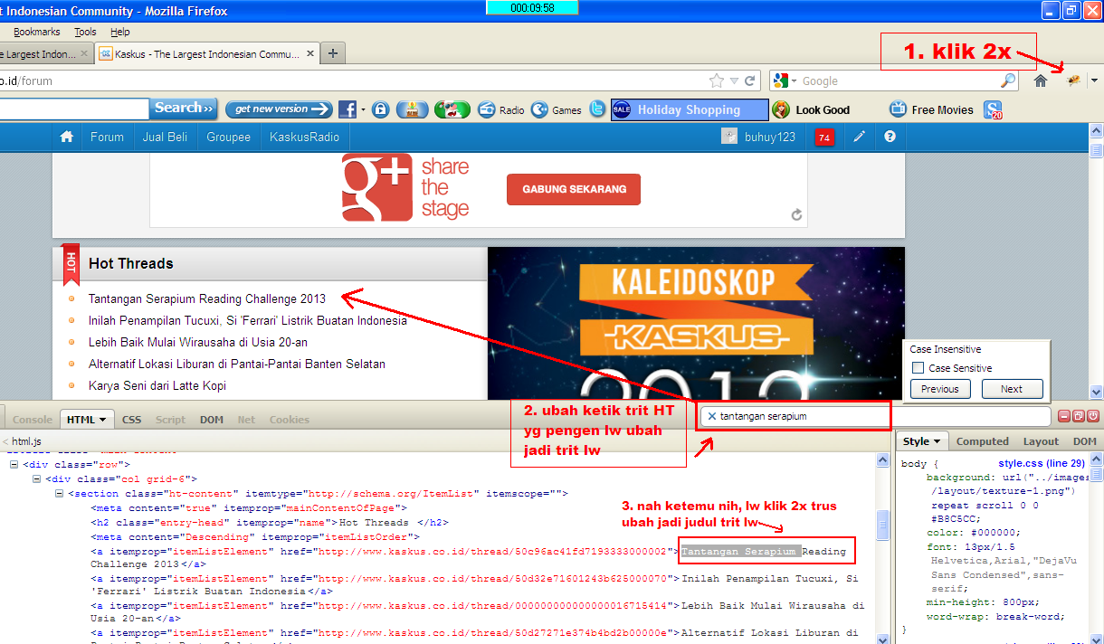Click the Kaskus home icon in the navbar

click(x=66, y=137)
